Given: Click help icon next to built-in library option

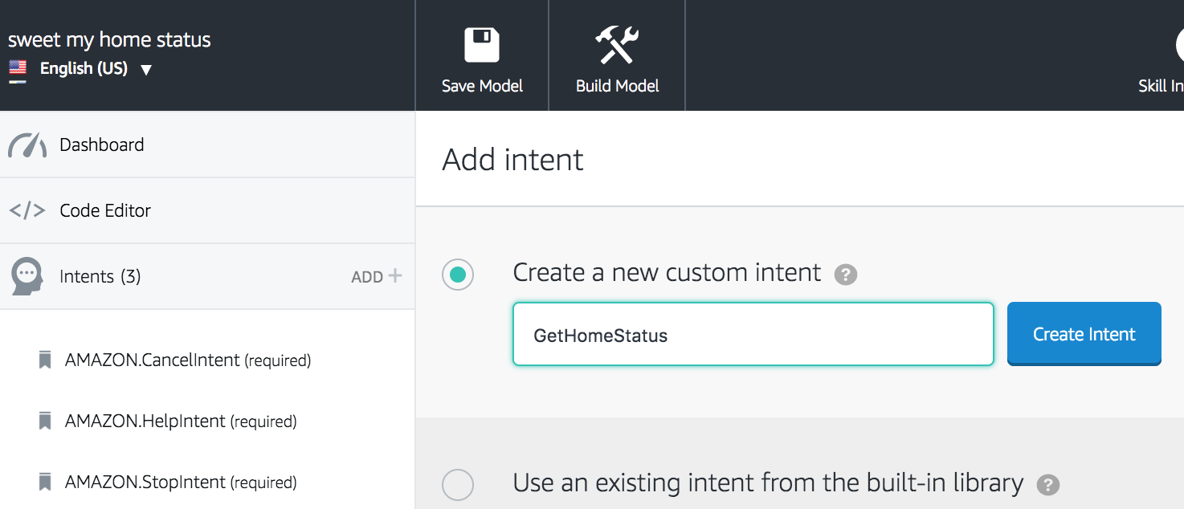Looking at the screenshot, I should point(1048,485).
